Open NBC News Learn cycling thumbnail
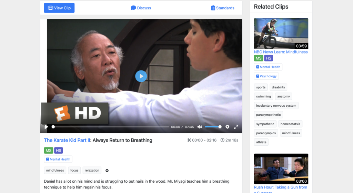The height and width of the screenshot is (193, 353). pyautogui.click(x=281, y=33)
